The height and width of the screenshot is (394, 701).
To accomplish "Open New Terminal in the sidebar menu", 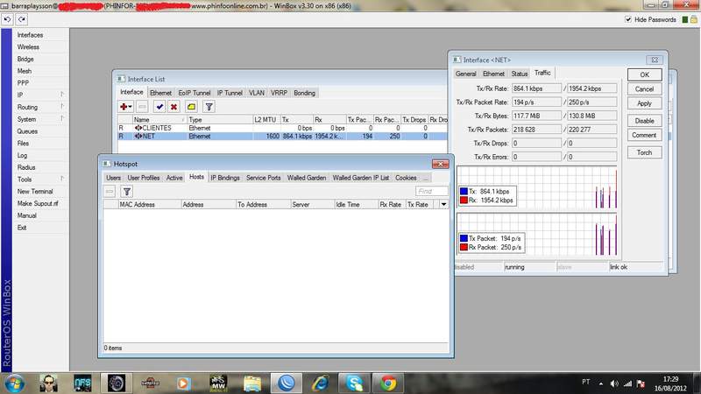I will [x=35, y=191].
